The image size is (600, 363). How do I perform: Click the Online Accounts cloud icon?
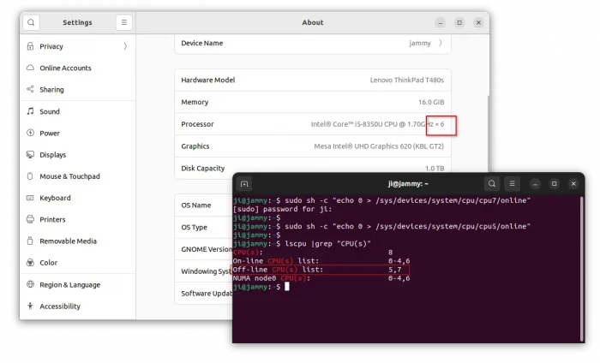click(x=31, y=68)
